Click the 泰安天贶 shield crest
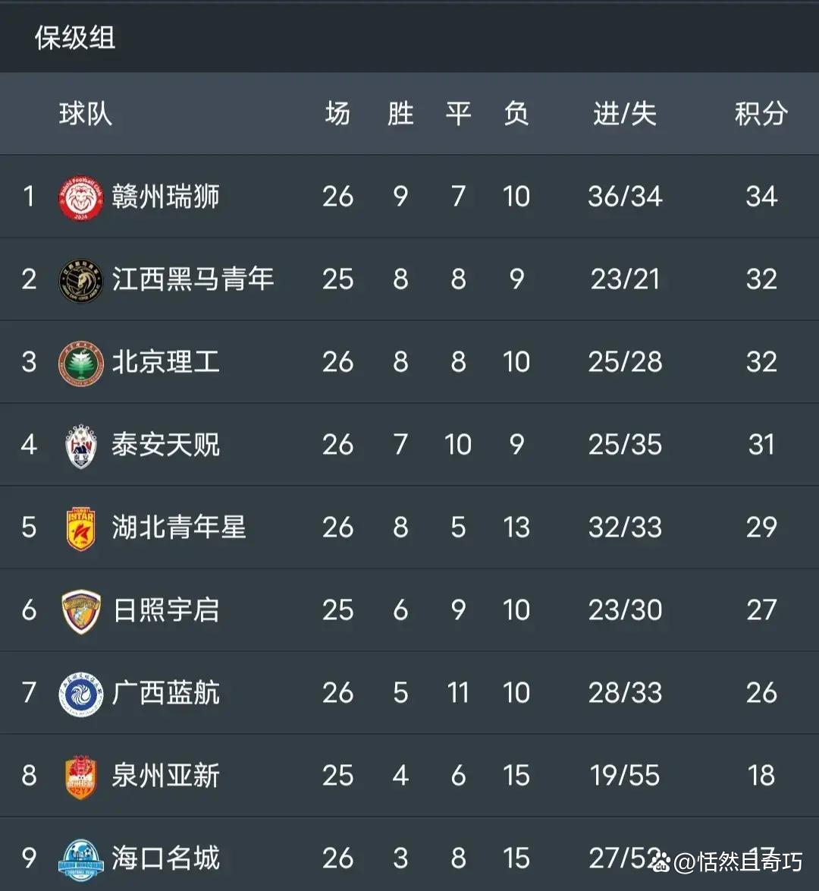This screenshot has width=819, height=891. tap(81, 445)
